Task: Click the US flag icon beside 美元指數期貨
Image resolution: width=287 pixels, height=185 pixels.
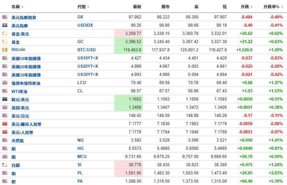Action: tap(5, 17)
